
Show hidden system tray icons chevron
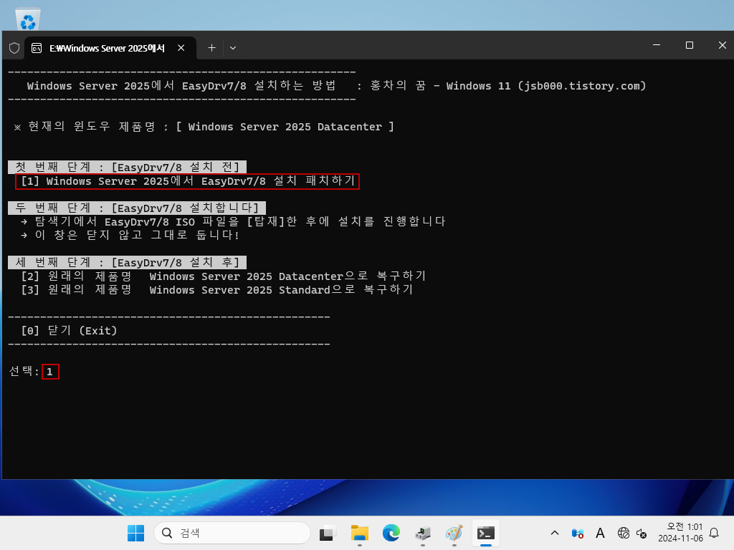tap(555, 533)
